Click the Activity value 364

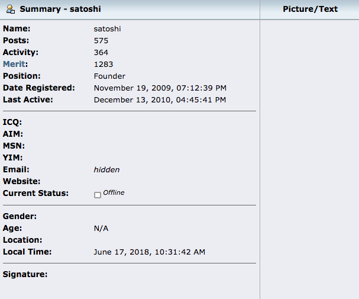pyautogui.click(x=101, y=53)
